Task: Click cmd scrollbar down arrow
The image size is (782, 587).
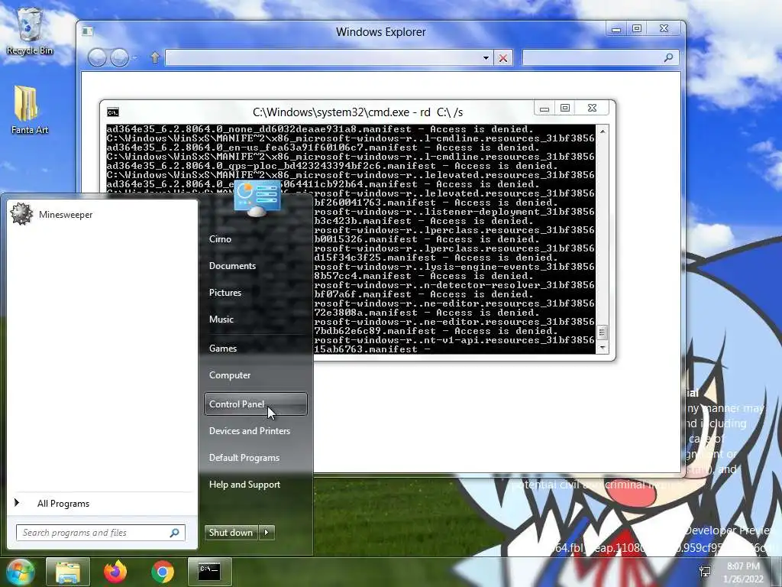Action: click(x=603, y=348)
